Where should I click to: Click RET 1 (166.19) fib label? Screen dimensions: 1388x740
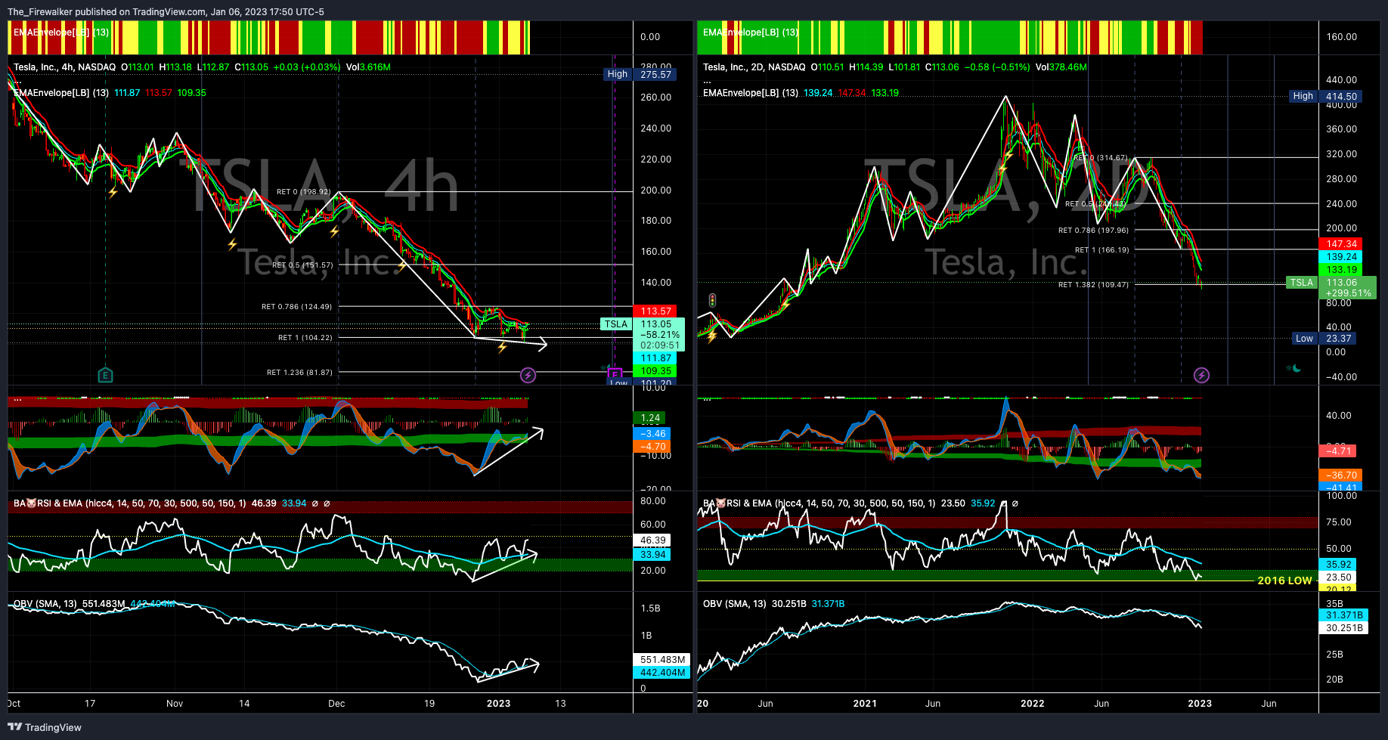[x=1101, y=250]
